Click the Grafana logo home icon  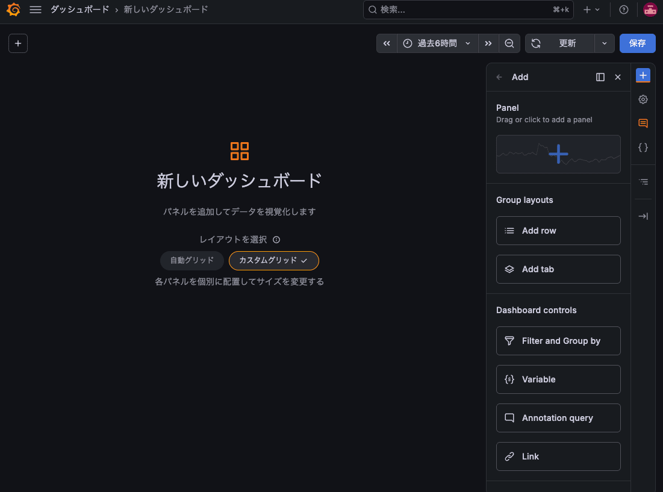[13, 9]
